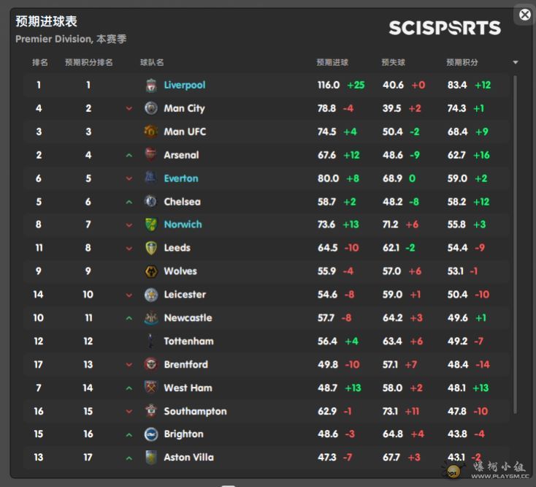Open the column sort dropdown arrow

[x=516, y=62]
